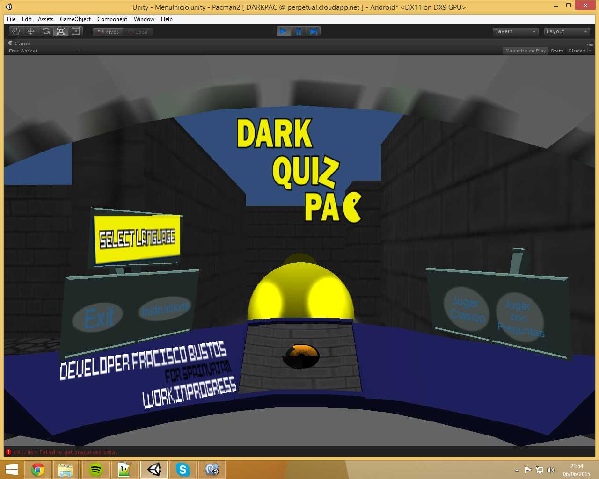Viewport: 599px width, 479px height.
Task: Open the Component menu
Action: tap(112, 19)
